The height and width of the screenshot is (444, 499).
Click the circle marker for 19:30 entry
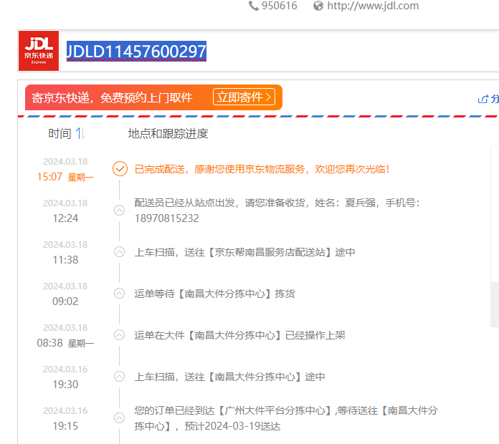pyautogui.click(x=119, y=377)
